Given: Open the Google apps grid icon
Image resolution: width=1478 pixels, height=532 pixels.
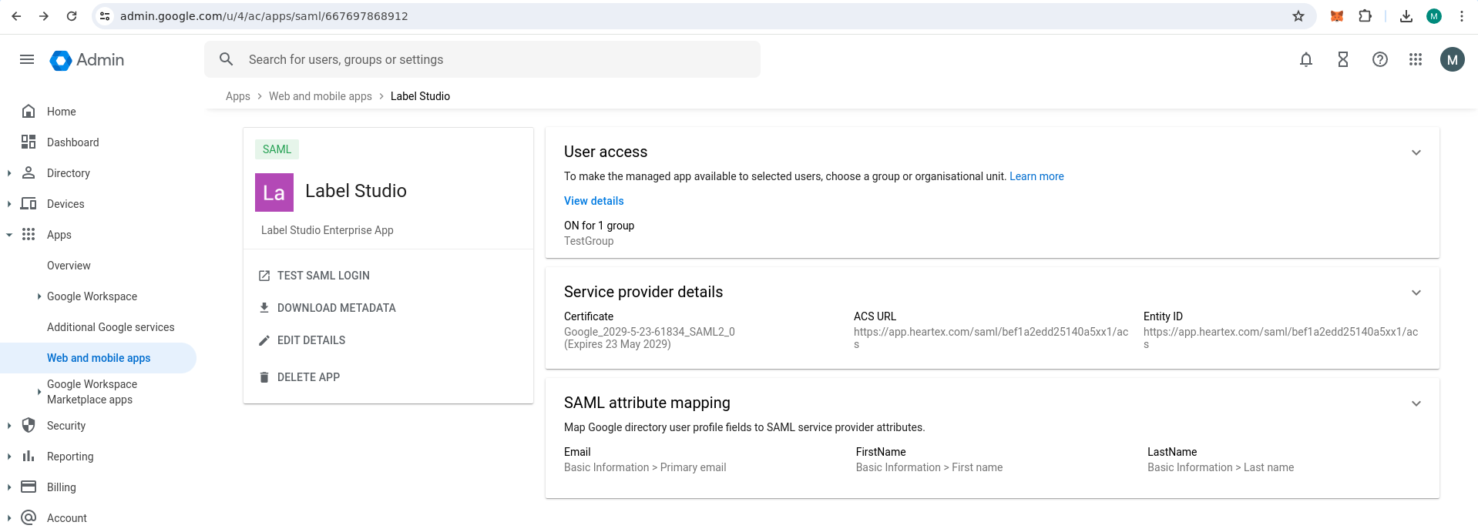Looking at the screenshot, I should click(1416, 59).
